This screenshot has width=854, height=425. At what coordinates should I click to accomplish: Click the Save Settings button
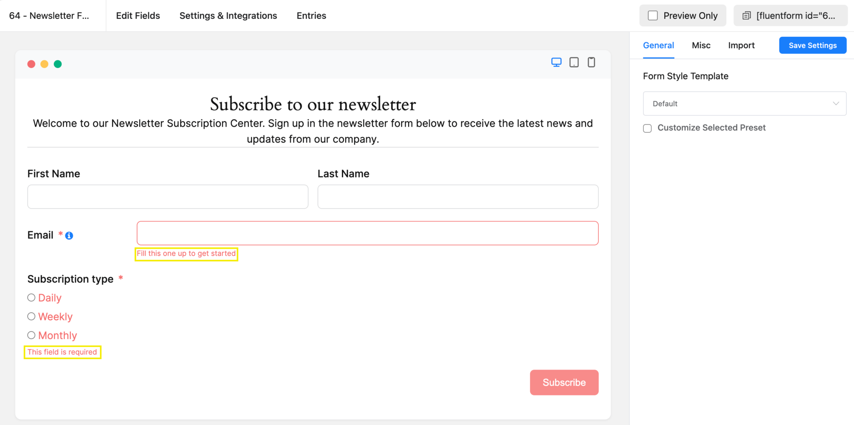(812, 45)
